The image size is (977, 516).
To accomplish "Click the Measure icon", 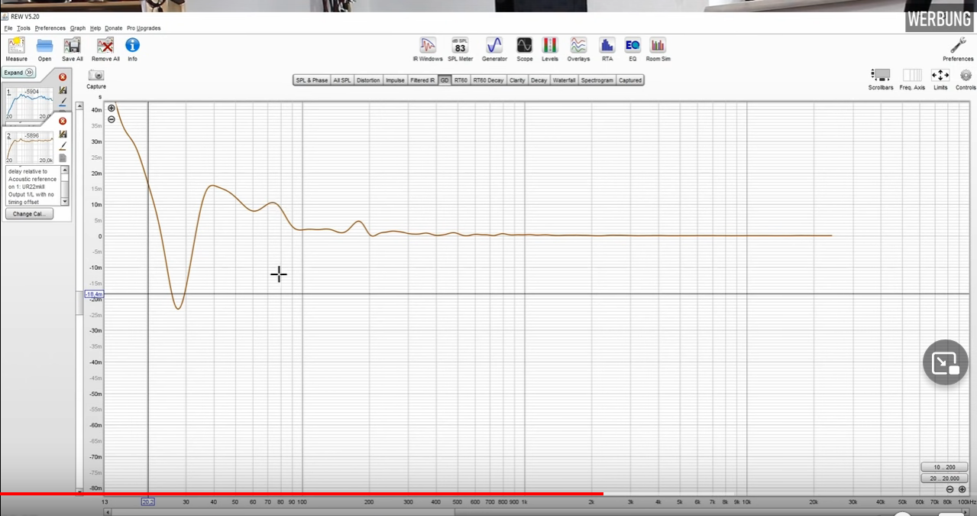I will 16,48.
